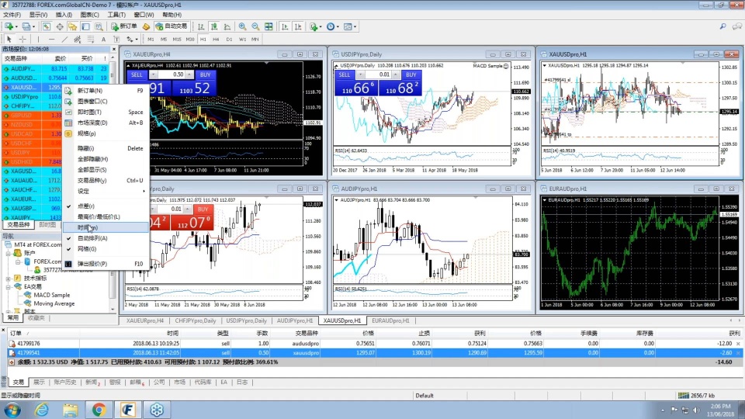The width and height of the screenshot is (745, 419).
Task: Switch to the H4 timeframe
Action: pos(217,39)
